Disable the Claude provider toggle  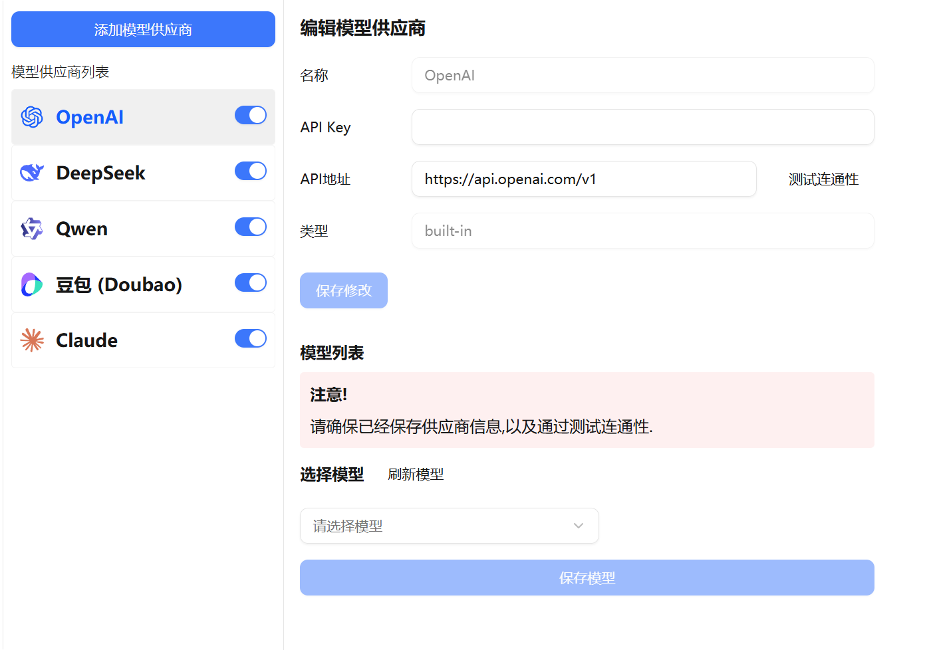(x=250, y=339)
